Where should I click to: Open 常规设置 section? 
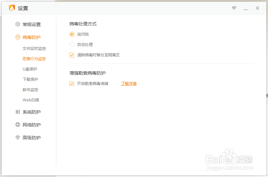[32, 24]
